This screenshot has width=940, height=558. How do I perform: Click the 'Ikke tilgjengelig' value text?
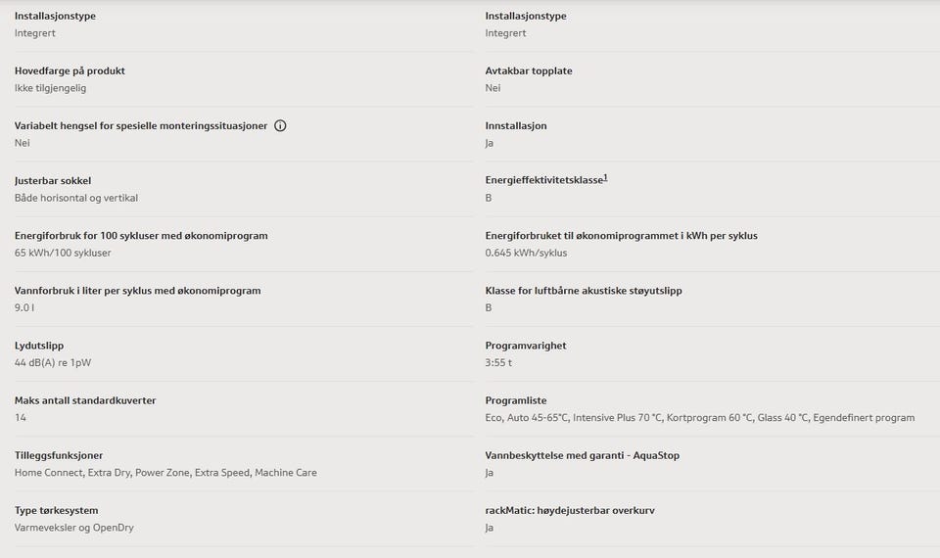click(x=50, y=88)
